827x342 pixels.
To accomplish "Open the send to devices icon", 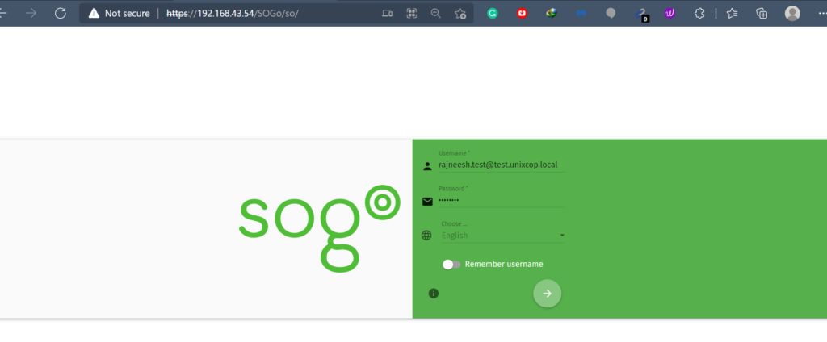I will (x=387, y=13).
